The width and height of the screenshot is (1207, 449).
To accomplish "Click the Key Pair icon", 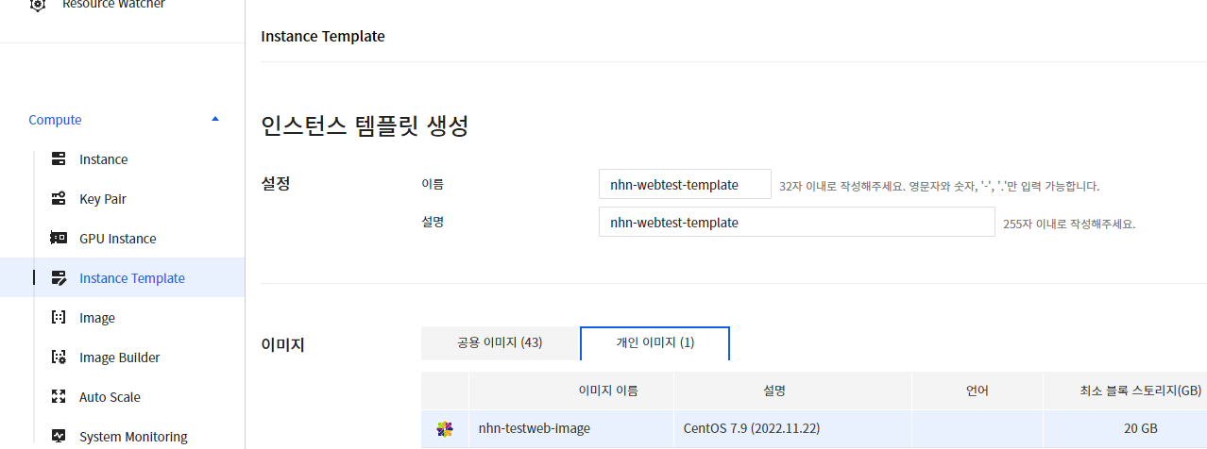I will [59, 199].
